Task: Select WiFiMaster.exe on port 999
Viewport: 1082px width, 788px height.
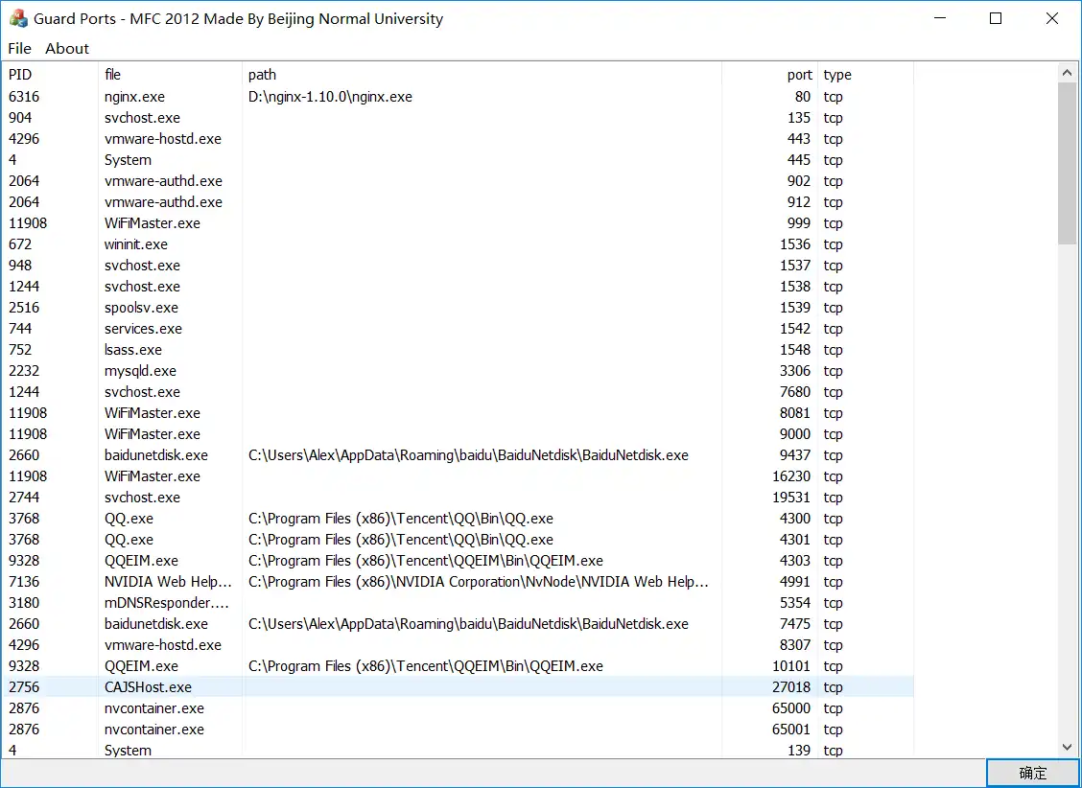Action: click(459, 223)
